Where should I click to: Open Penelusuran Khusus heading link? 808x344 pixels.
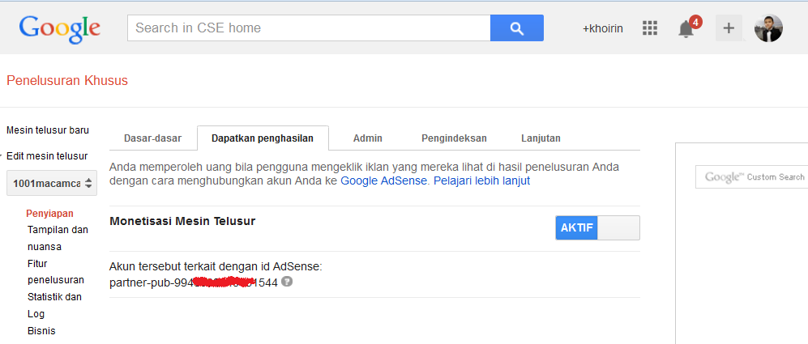[67, 81]
